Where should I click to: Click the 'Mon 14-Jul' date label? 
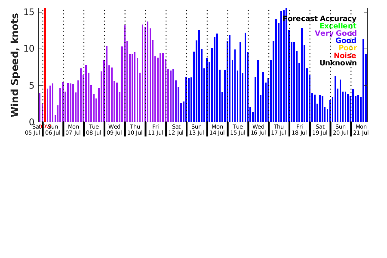click(217, 130)
